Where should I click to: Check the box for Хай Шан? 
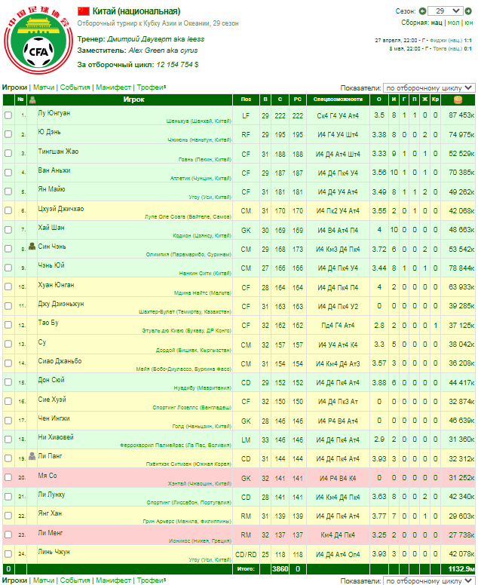(8, 230)
